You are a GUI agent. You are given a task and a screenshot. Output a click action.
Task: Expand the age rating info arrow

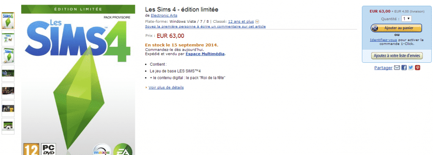pyautogui.click(x=258, y=21)
